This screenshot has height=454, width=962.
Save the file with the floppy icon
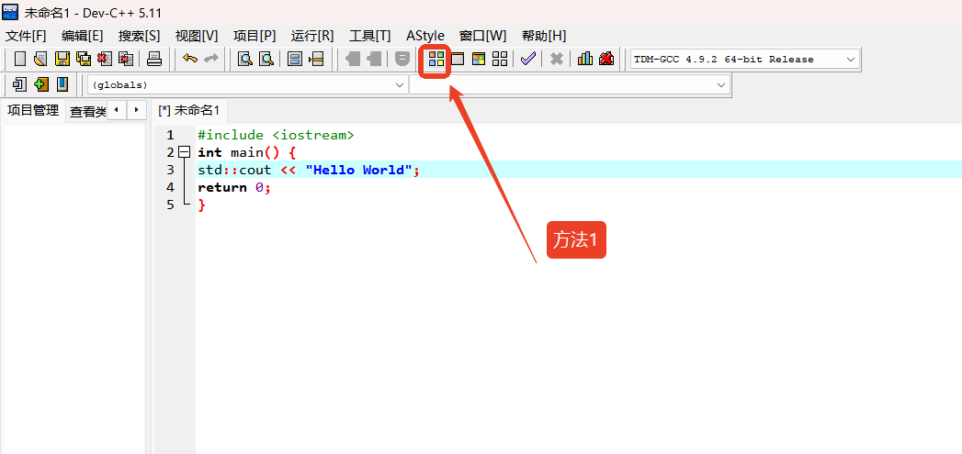pos(62,59)
